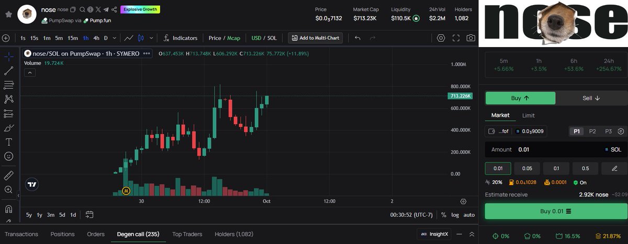Collapse the left drawing toolbar
This screenshot has width=628, height=244.
click(18, 195)
